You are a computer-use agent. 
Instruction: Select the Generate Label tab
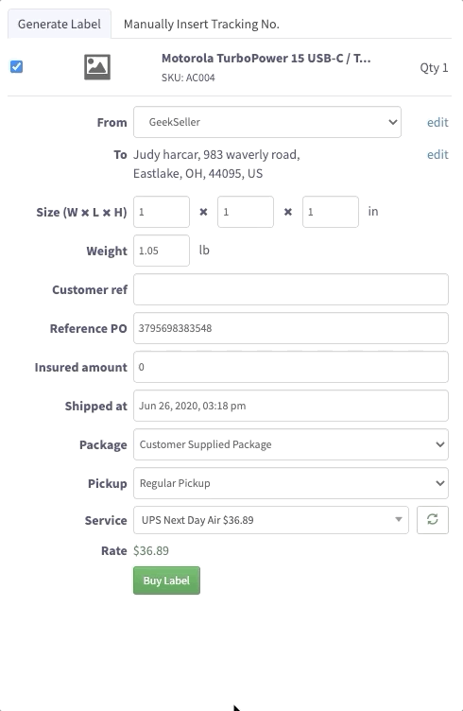tap(60, 24)
